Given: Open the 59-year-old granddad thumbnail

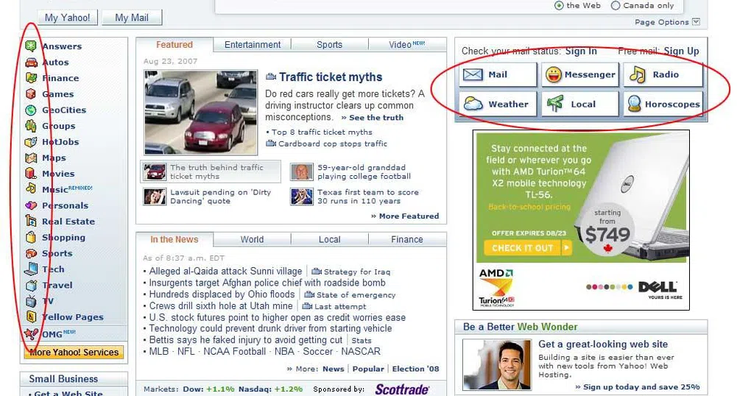Looking at the screenshot, I should click(301, 172).
